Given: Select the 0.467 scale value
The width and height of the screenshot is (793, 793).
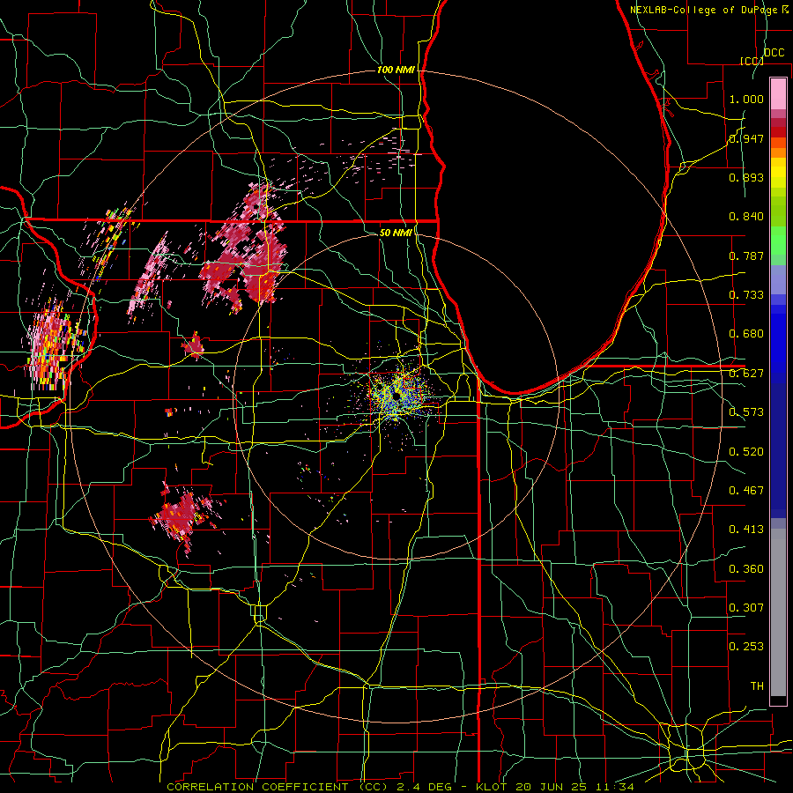Looking at the screenshot, I should (746, 491).
